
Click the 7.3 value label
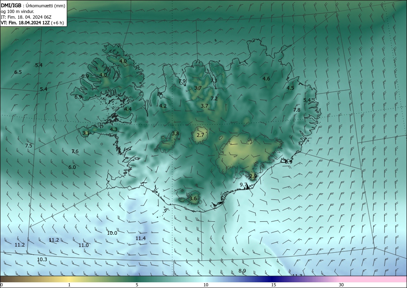tap(214, 80)
